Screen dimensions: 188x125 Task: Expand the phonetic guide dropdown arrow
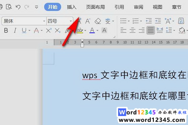113,21
